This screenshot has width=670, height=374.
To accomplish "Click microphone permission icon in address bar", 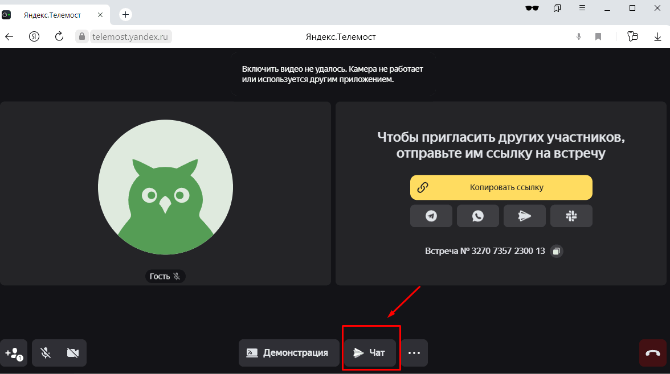I will pyautogui.click(x=579, y=36).
